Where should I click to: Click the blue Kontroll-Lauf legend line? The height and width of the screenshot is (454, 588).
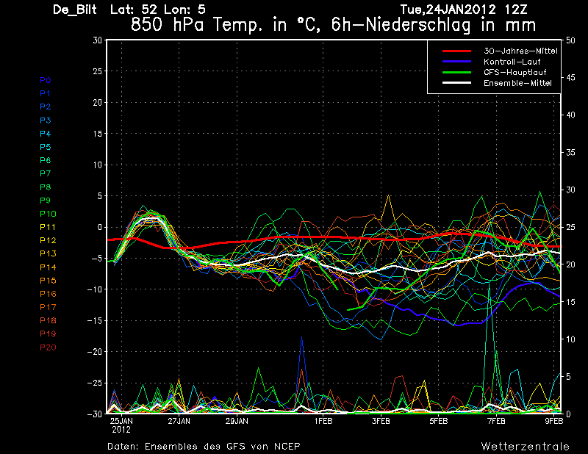coord(456,62)
